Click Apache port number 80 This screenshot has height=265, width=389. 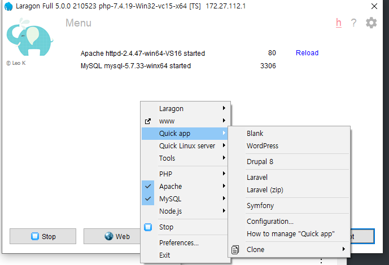(272, 53)
